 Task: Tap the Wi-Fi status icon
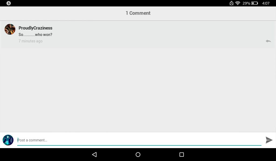tap(238, 3)
